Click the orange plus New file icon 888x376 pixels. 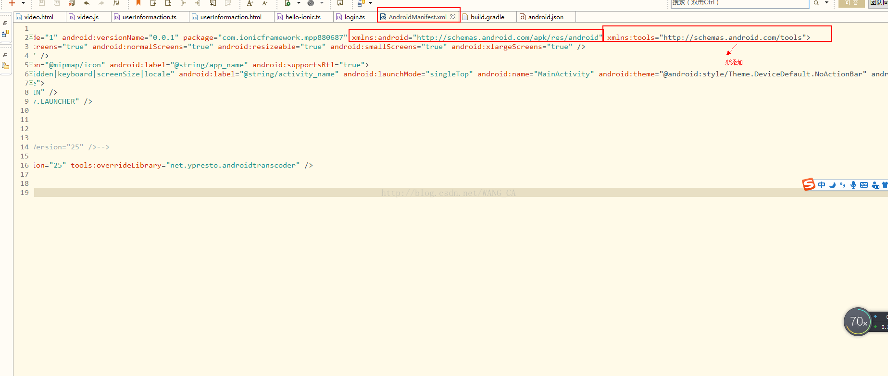(12, 3)
